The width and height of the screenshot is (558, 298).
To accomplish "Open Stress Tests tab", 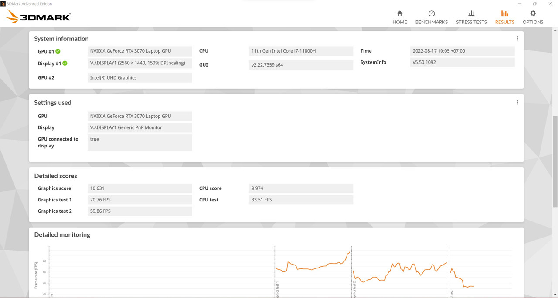I will 471,17.
